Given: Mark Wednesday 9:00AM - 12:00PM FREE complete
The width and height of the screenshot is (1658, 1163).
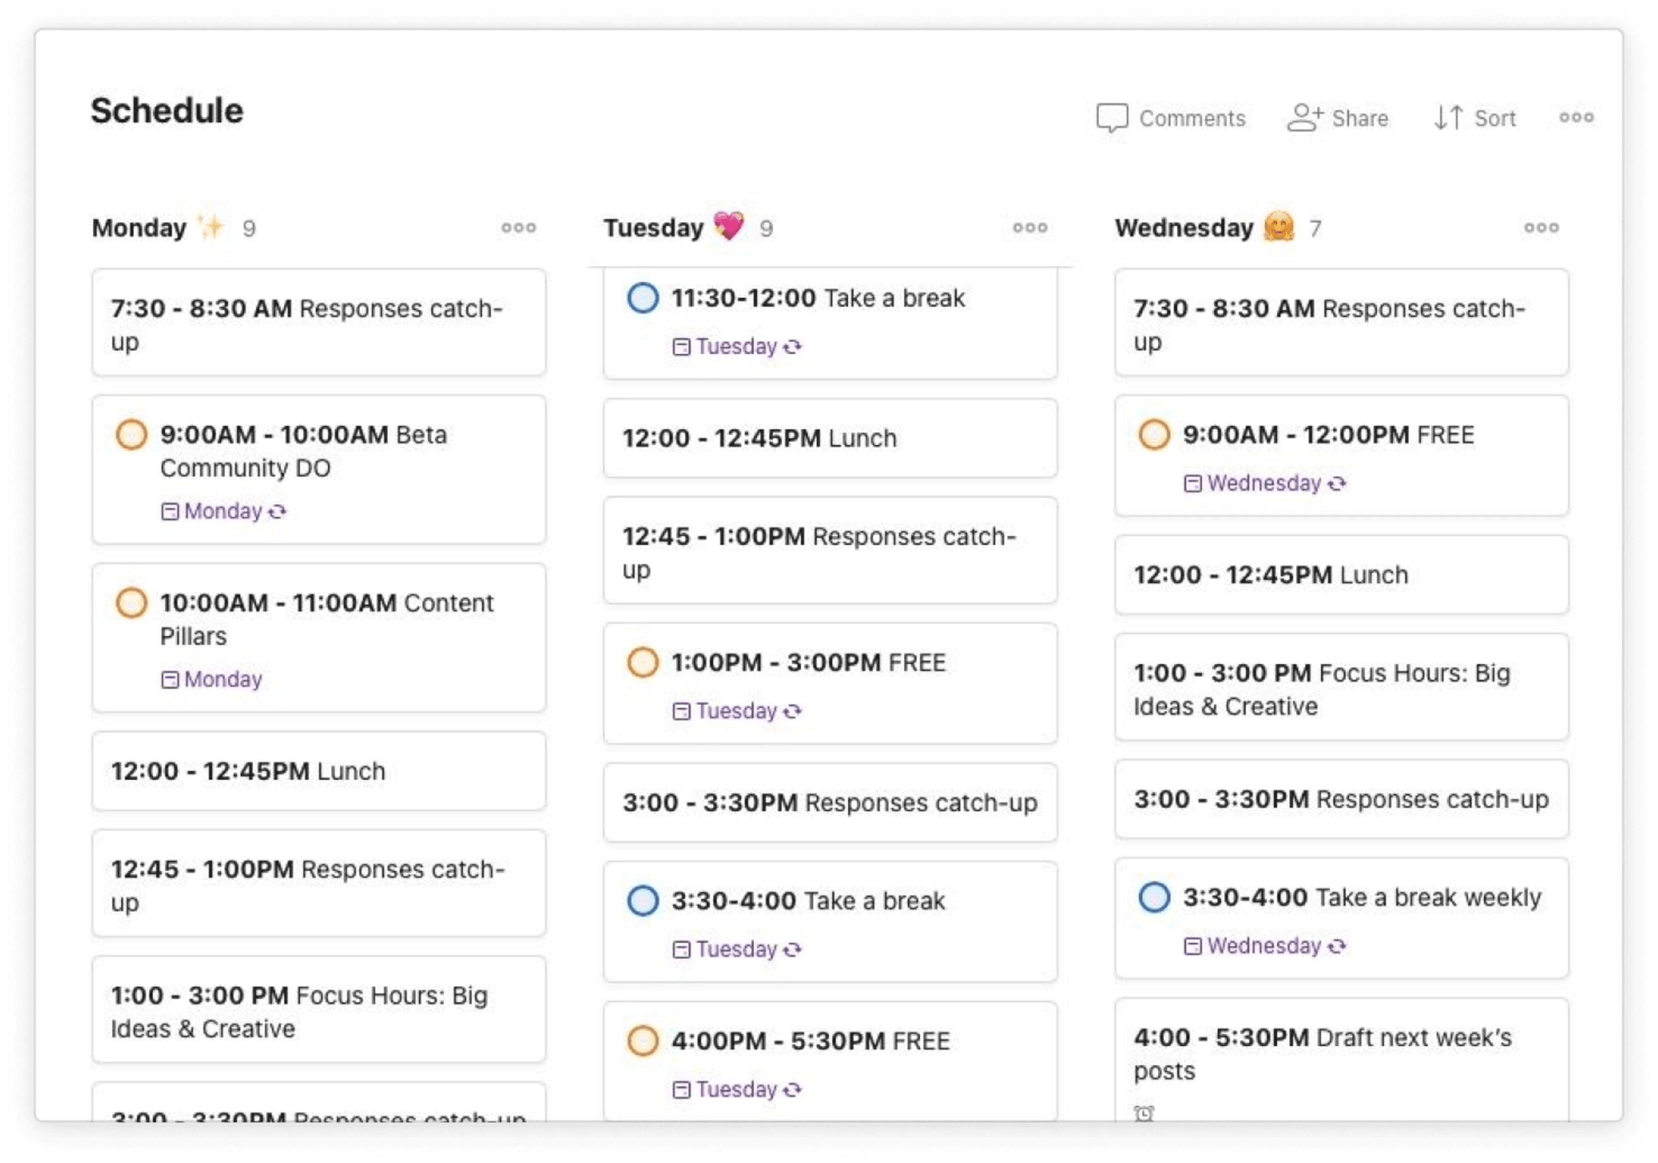Looking at the screenshot, I should (1154, 435).
